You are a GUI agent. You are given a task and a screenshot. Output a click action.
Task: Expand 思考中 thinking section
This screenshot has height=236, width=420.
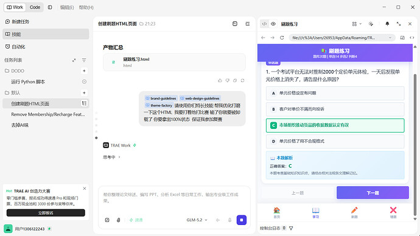[112, 157]
